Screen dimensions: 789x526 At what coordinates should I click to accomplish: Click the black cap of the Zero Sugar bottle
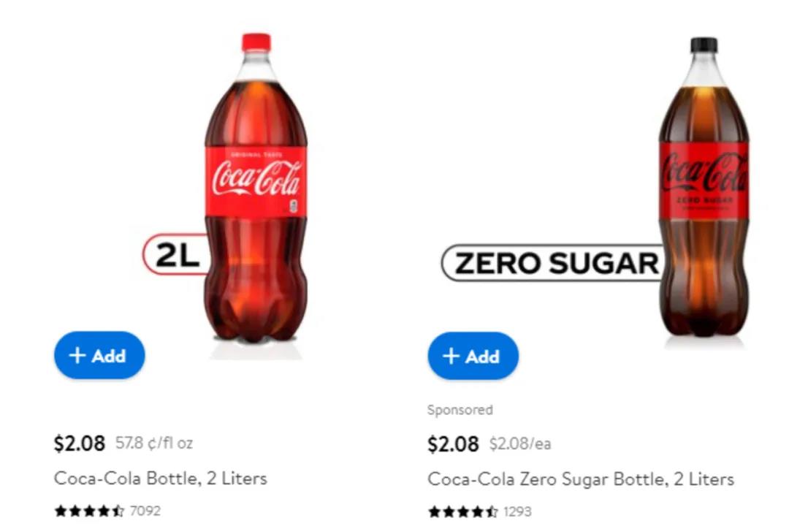704,45
